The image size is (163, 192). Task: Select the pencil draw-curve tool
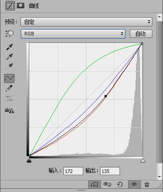[x=9, y=88]
